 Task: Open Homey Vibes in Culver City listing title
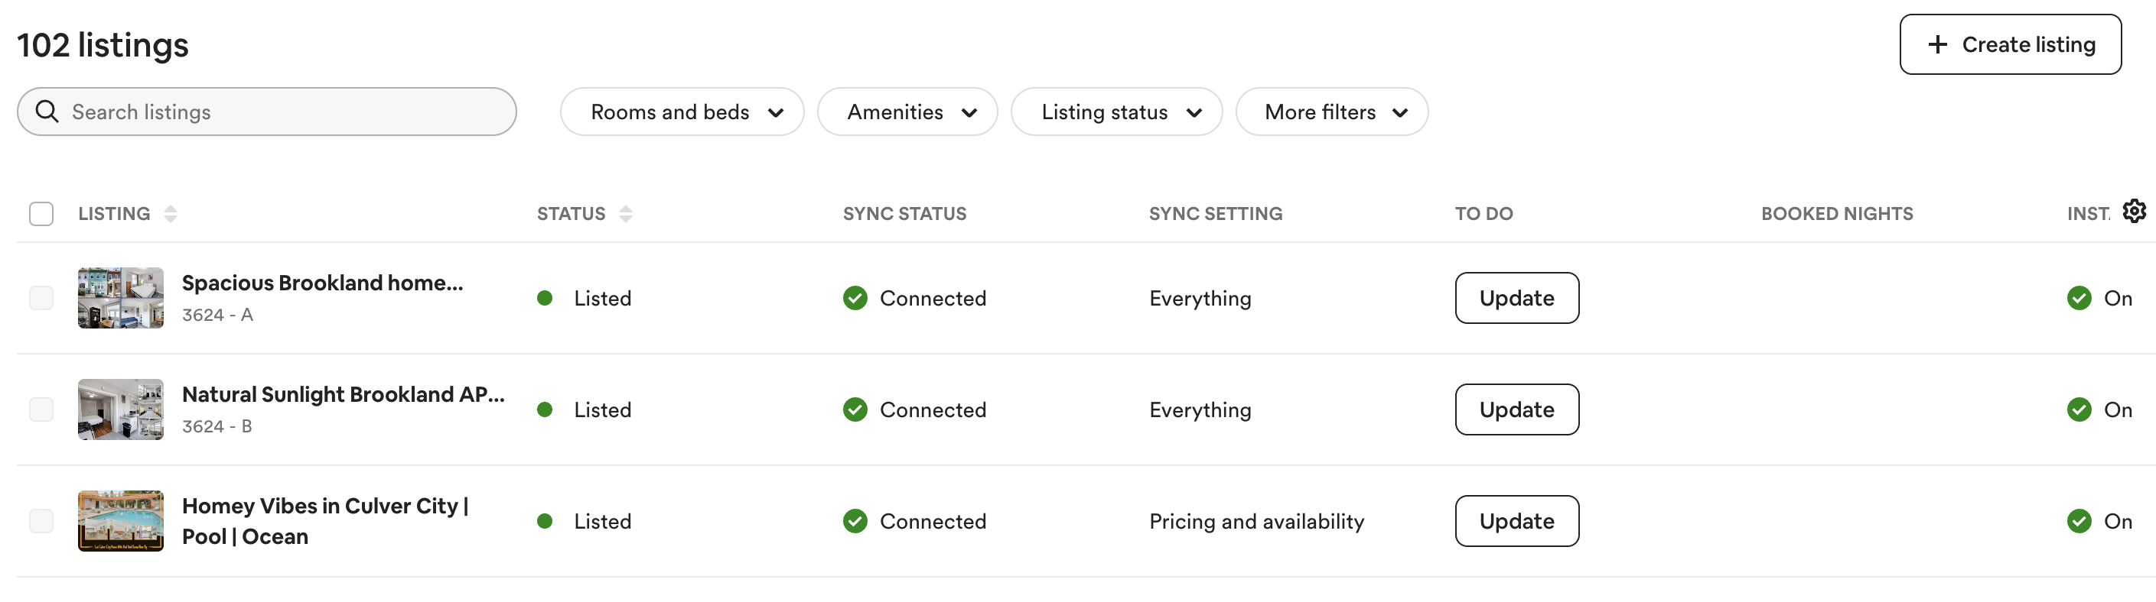(x=324, y=521)
